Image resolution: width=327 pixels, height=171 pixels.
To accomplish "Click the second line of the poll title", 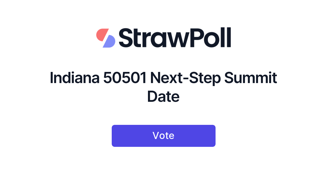I will (x=163, y=96).
